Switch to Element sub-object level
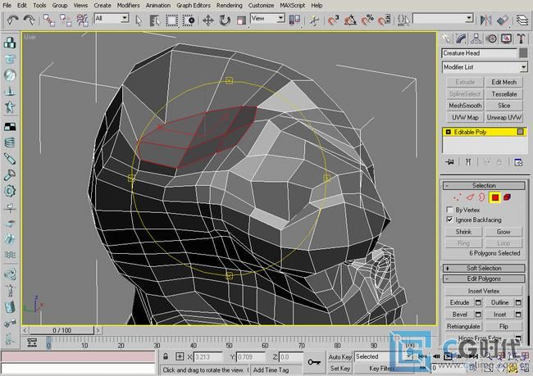The height and width of the screenshot is (376, 533). (x=507, y=197)
